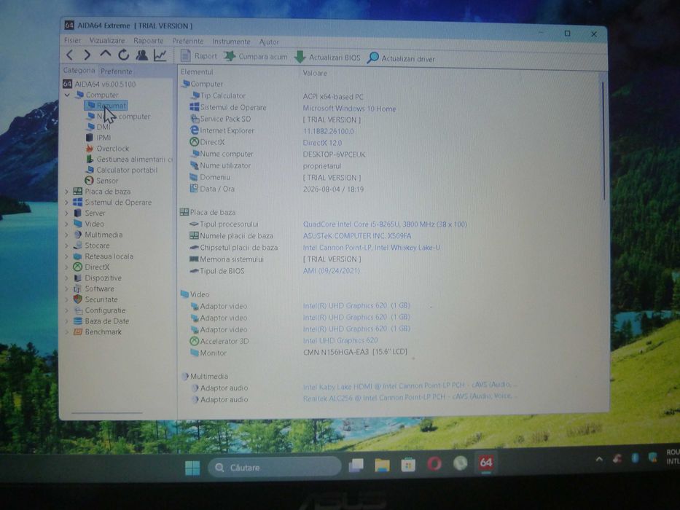
Task: Open Intel Cannon Point-LP chipset link
Action: (x=371, y=248)
